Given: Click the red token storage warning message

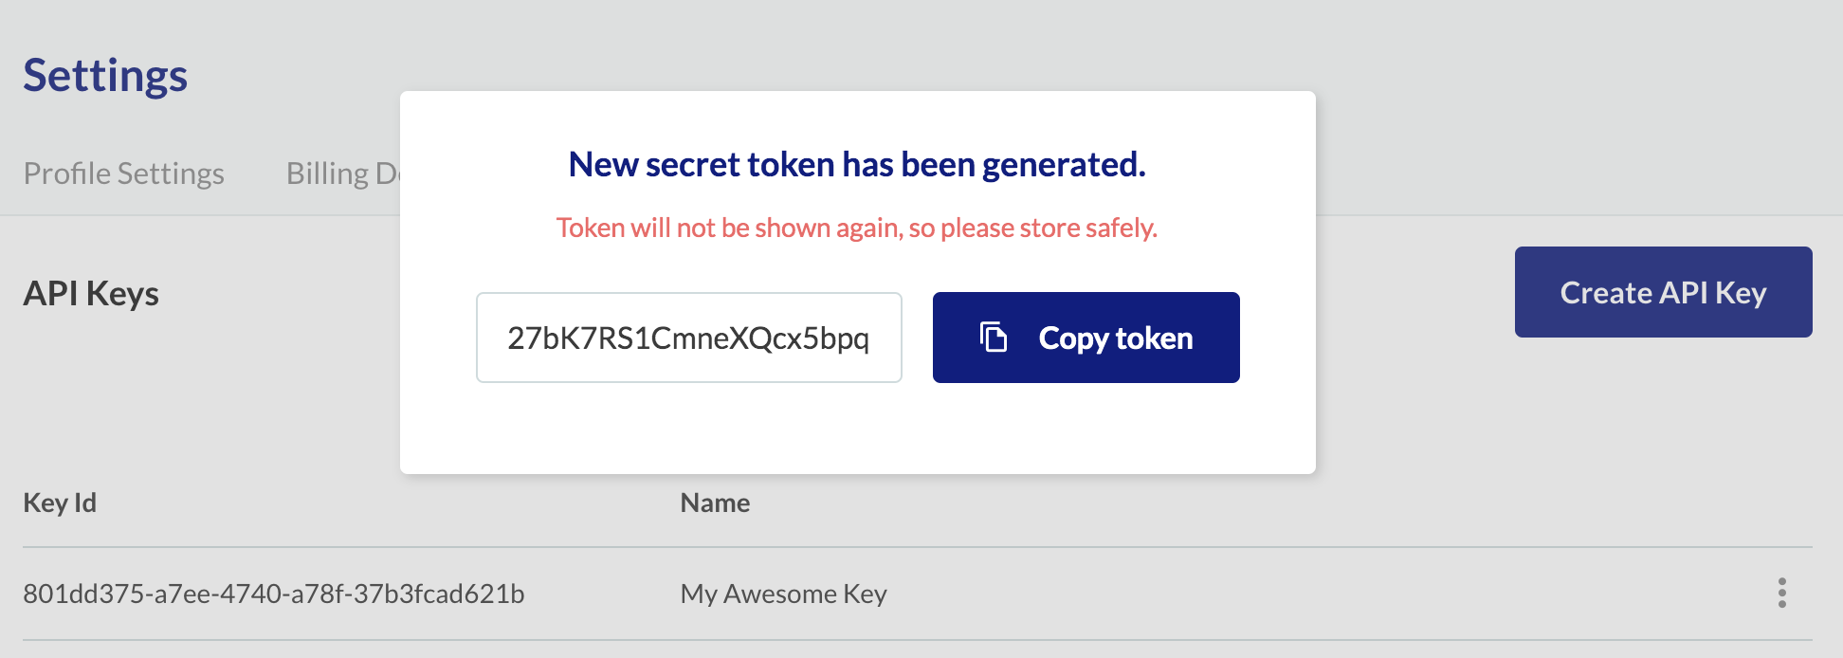Looking at the screenshot, I should [x=856, y=228].
